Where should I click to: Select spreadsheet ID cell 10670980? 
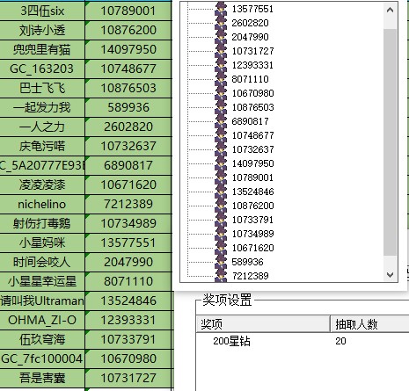click(x=128, y=358)
